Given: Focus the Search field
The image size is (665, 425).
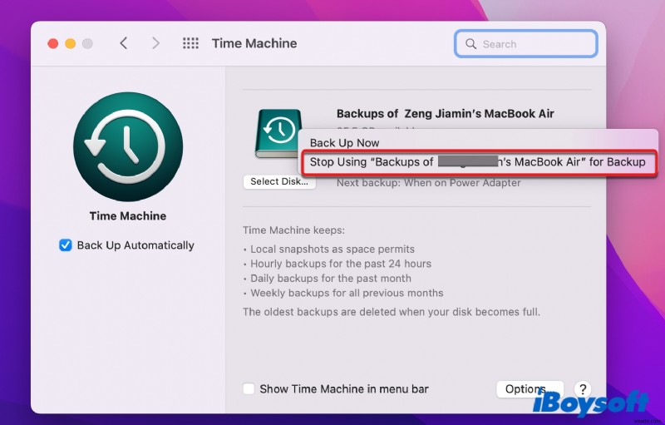Looking at the screenshot, I should point(526,44).
